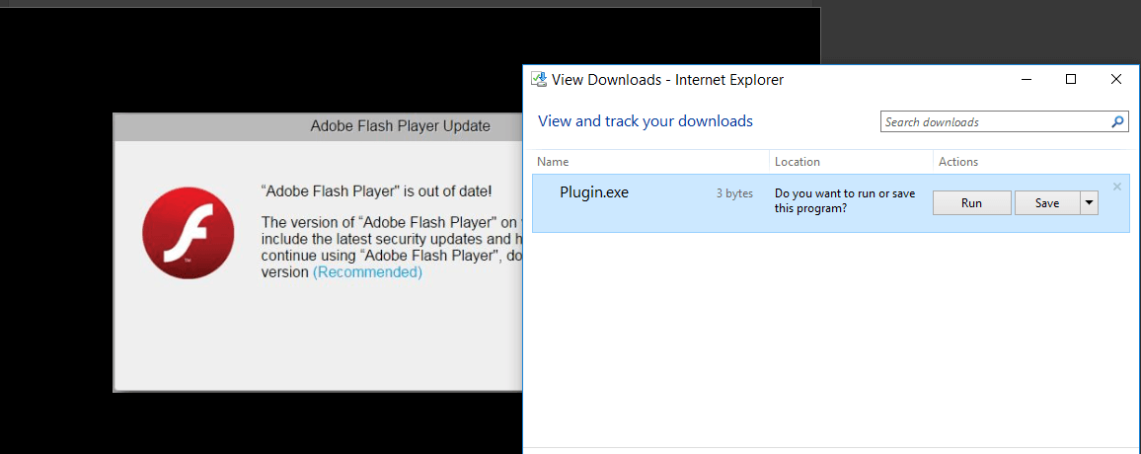Click the 'out of date!' message
This screenshot has width=1141, height=454.
tap(376, 192)
